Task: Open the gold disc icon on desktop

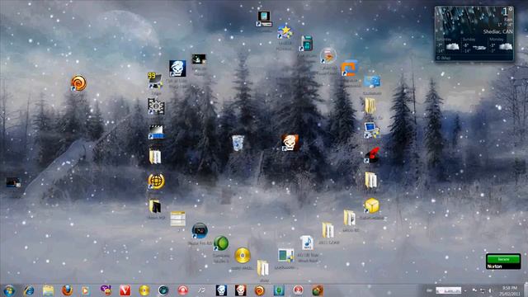Action: pyautogui.click(x=243, y=256)
